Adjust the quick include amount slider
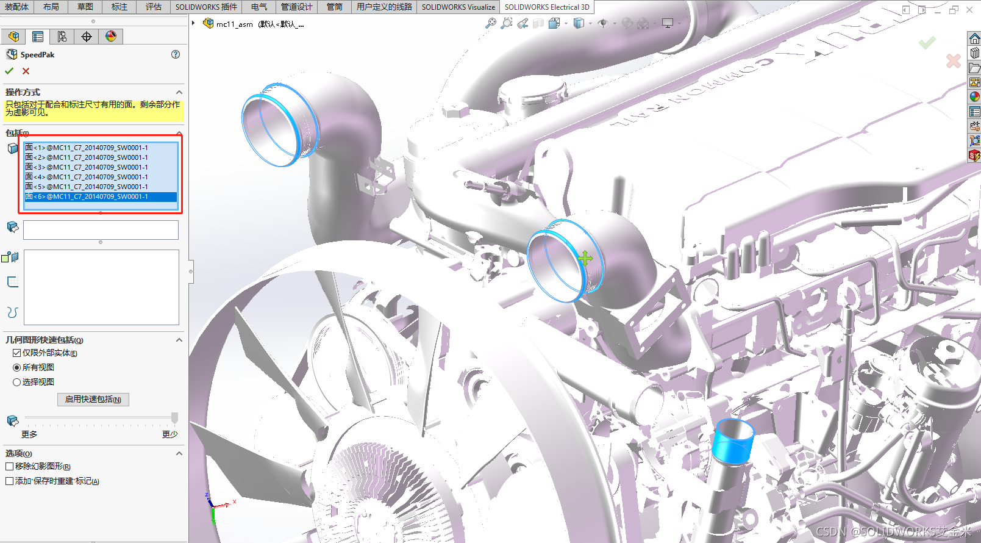This screenshot has width=981, height=543. click(x=174, y=418)
